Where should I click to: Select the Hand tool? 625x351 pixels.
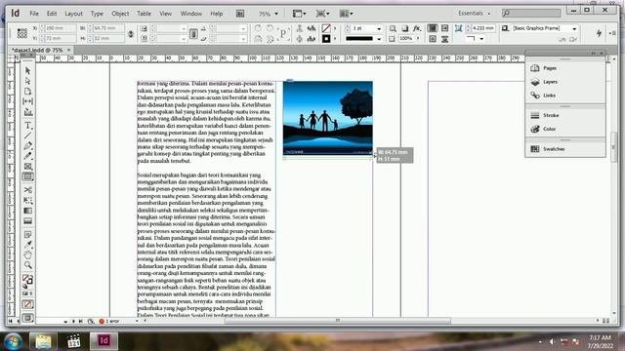tap(27, 254)
